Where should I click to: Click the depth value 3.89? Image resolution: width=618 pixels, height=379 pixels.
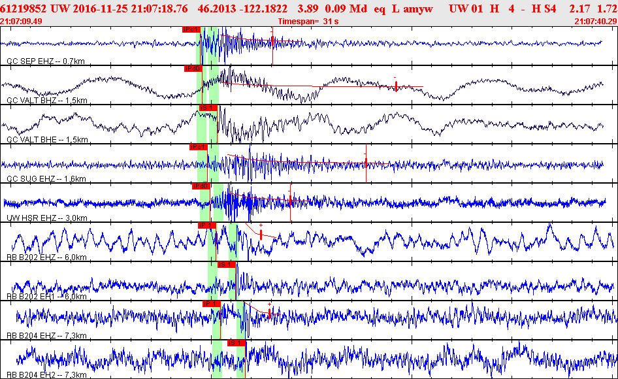308,8
